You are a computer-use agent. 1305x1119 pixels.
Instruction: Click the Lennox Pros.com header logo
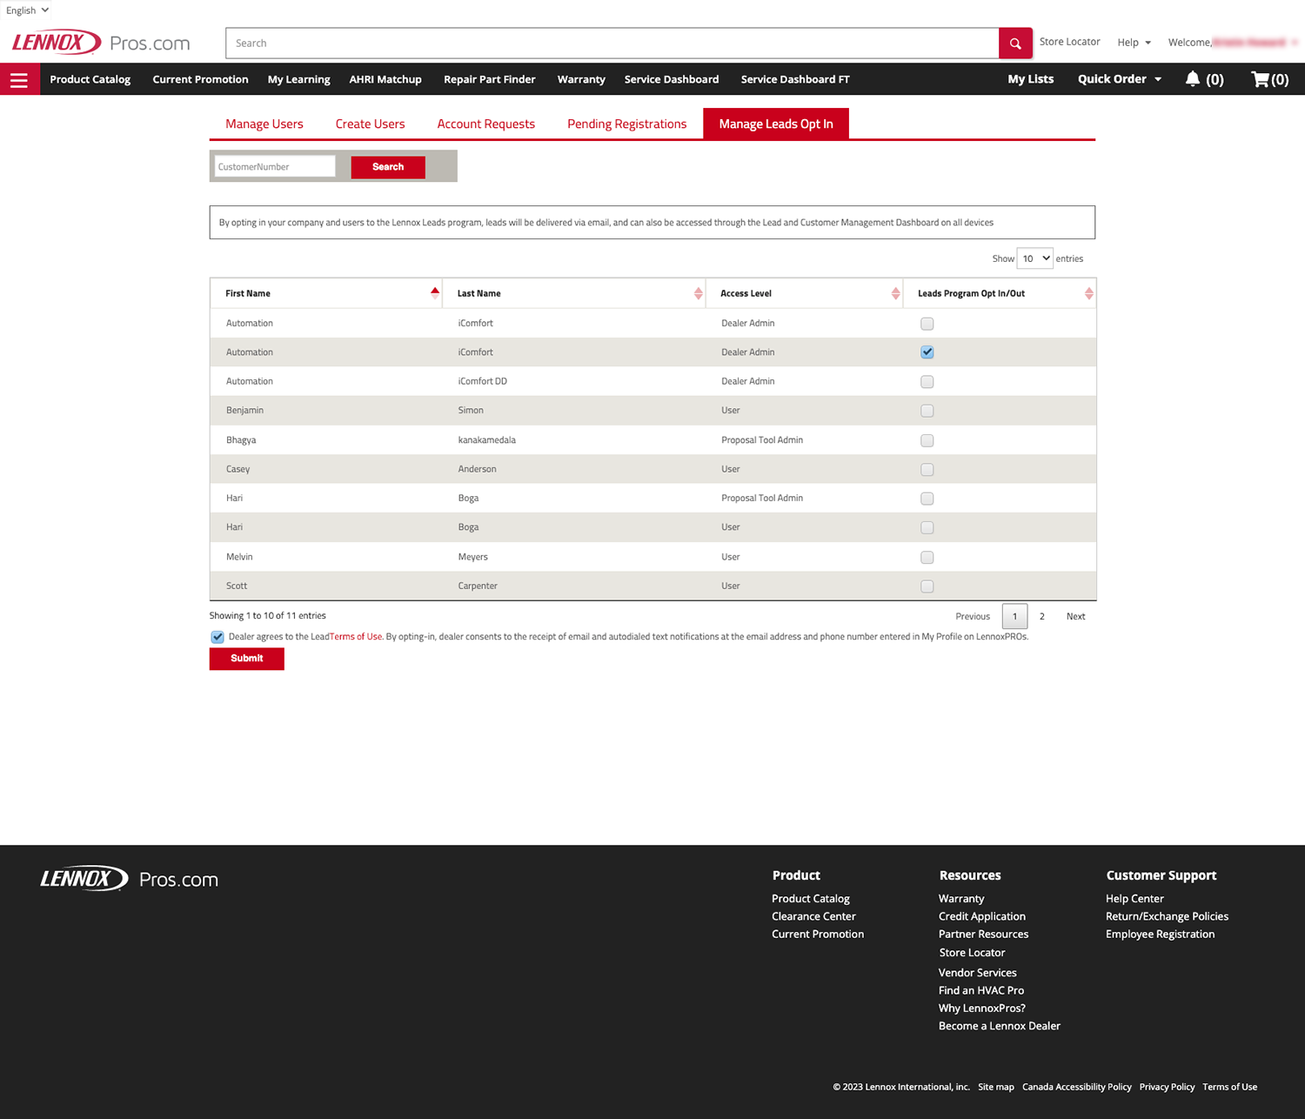pyautogui.click(x=101, y=43)
